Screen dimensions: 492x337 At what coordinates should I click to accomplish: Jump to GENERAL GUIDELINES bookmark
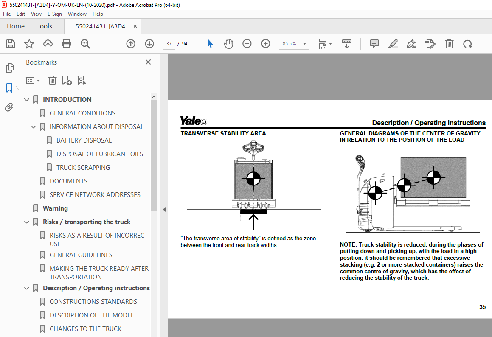[81, 255]
